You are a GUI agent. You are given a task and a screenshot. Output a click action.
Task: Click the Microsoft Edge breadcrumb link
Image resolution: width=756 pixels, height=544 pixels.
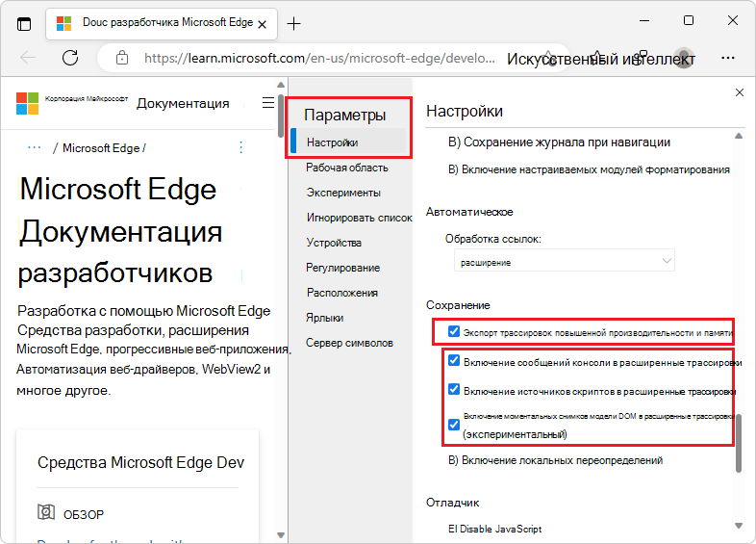101,148
